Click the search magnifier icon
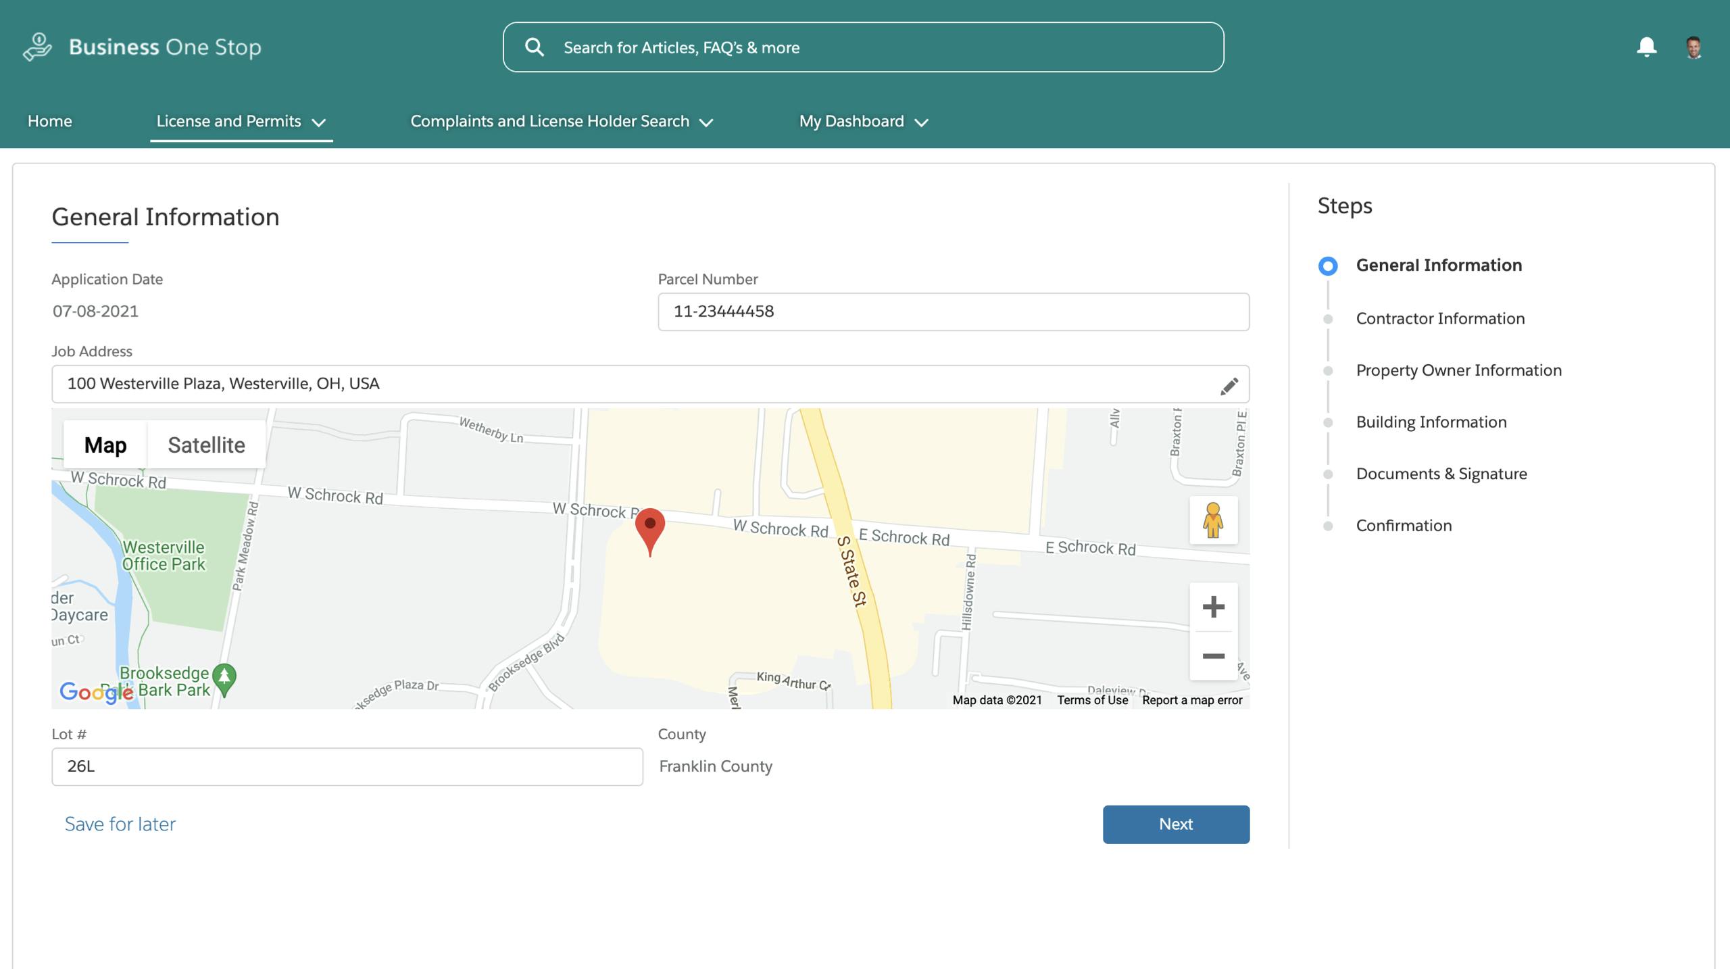 (x=534, y=47)
